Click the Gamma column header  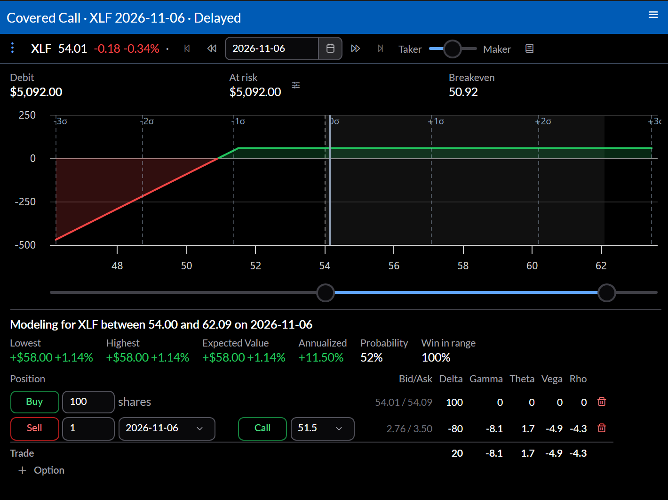click(x=486, y=379)
